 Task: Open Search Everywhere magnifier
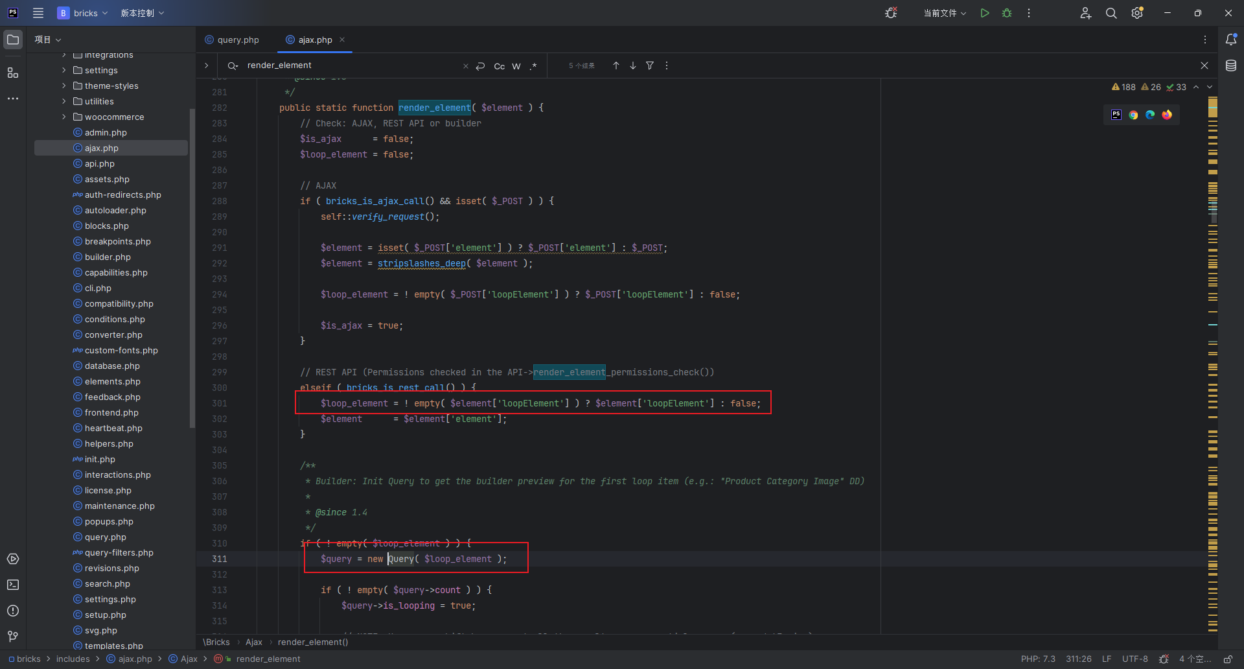1111,13
